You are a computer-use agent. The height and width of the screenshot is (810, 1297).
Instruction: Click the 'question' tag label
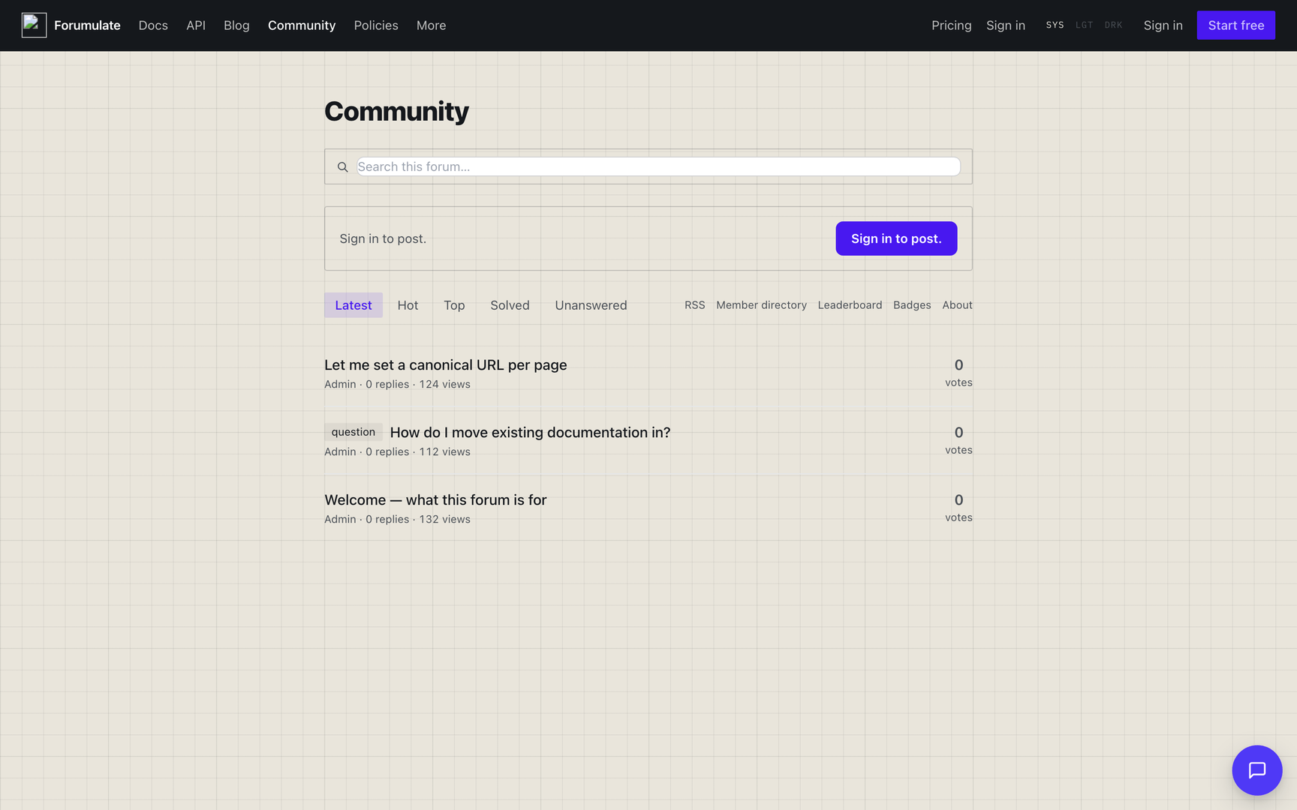354,432
